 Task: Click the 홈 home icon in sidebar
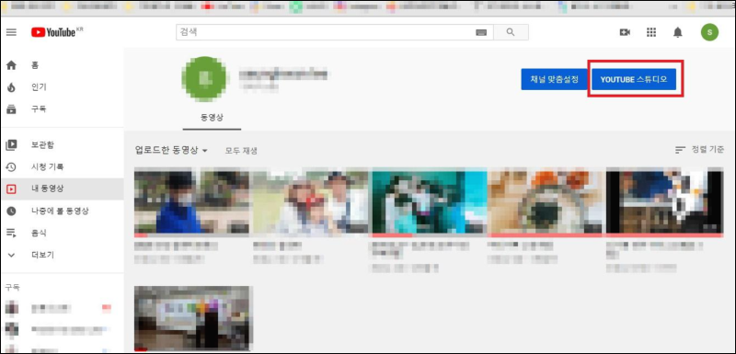[x=11, y=65]
